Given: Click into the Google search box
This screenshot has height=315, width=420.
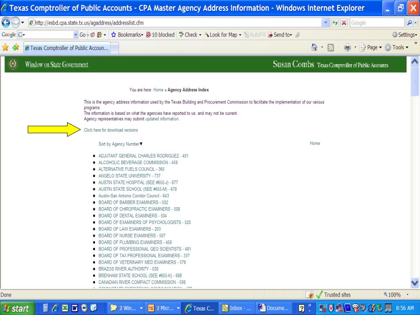Looking at the screenshot, I should point(377,23).
